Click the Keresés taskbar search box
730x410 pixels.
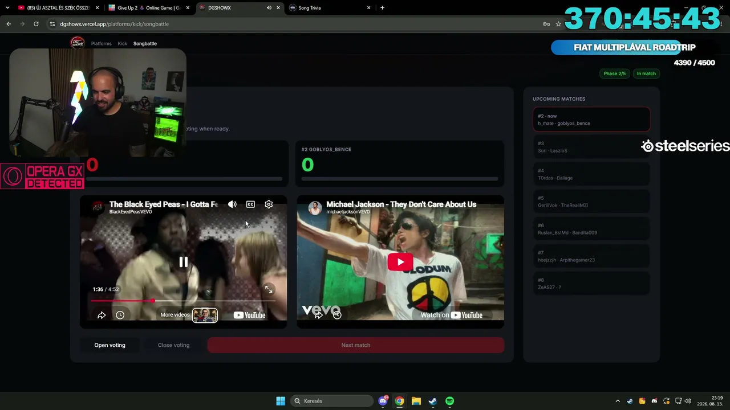pos(331,401)
